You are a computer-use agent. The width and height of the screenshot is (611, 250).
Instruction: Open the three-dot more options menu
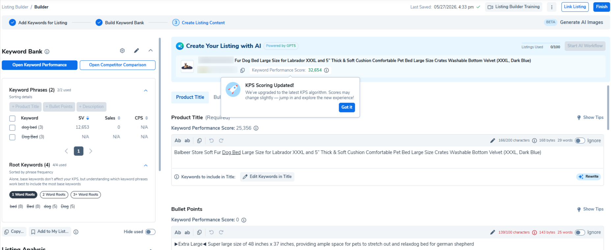pyautogui.click(x=552, y=7)
